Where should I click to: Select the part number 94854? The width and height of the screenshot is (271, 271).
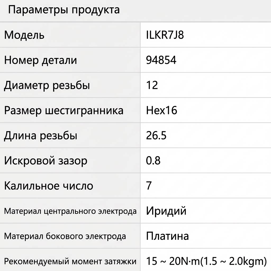point(161,60)
